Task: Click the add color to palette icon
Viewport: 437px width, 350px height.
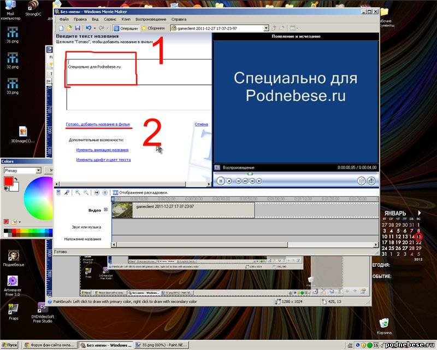Action: (6, 221)
